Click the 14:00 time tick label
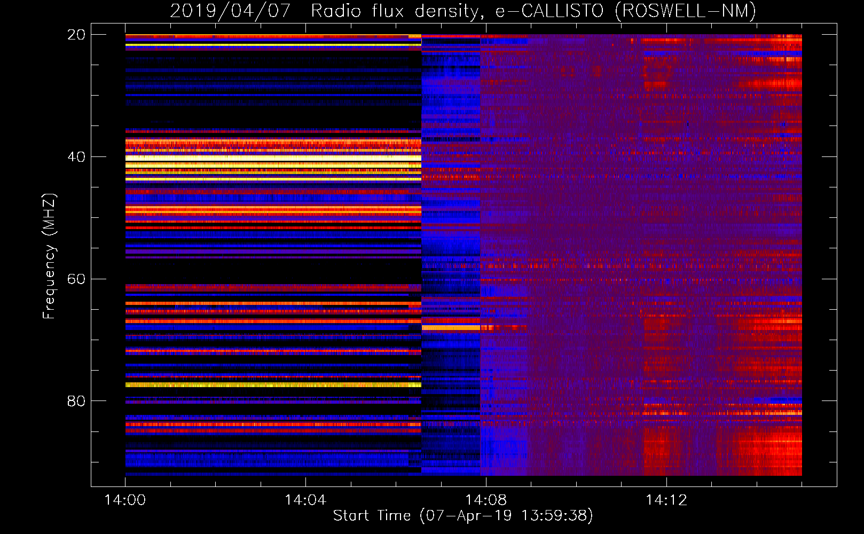The image size is (864, 534). 125,500
